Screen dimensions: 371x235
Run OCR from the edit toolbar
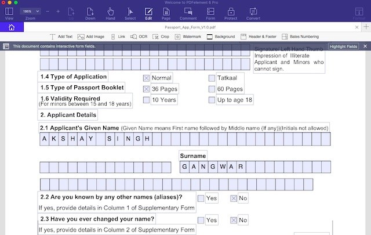[139, 37]
